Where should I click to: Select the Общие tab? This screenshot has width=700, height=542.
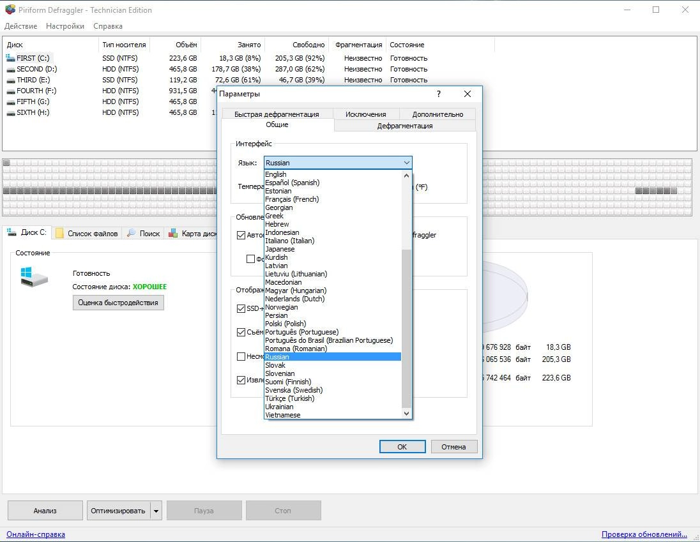click(x=277, y=125)
